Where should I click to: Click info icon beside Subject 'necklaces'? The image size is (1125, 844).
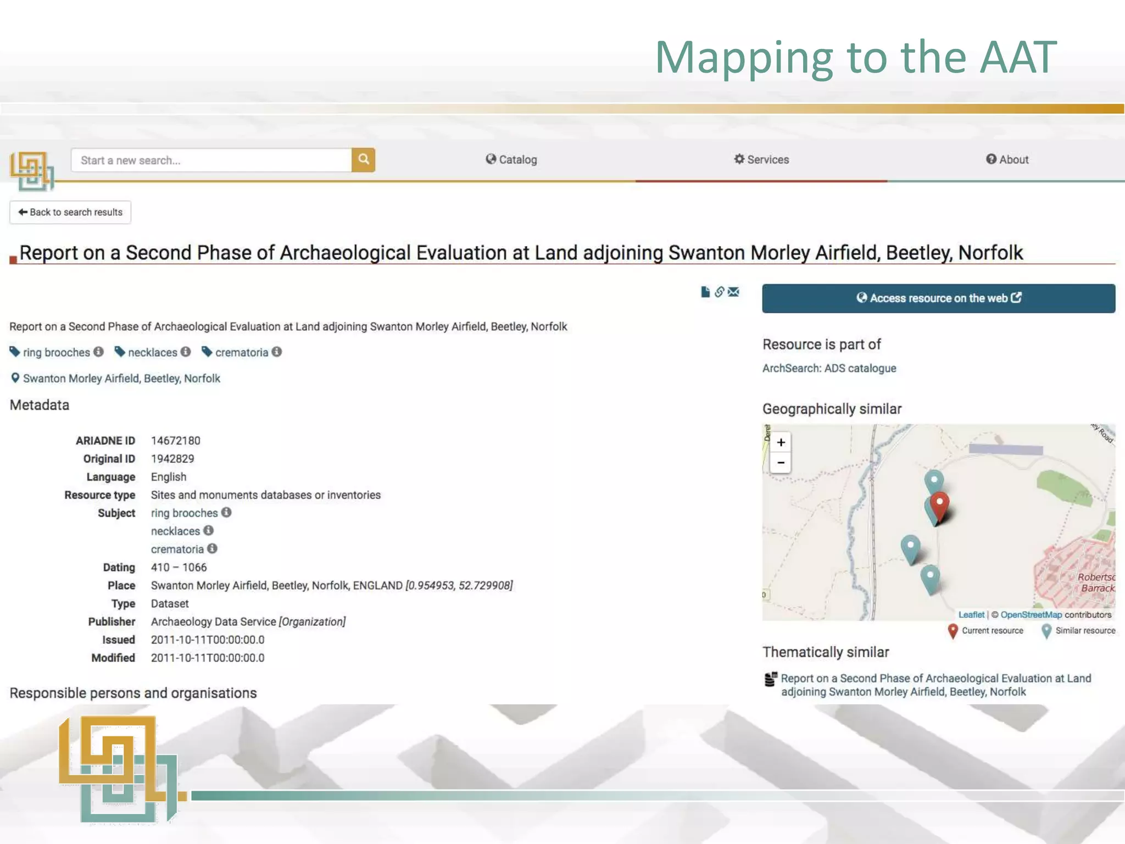(x=208, y=530)
